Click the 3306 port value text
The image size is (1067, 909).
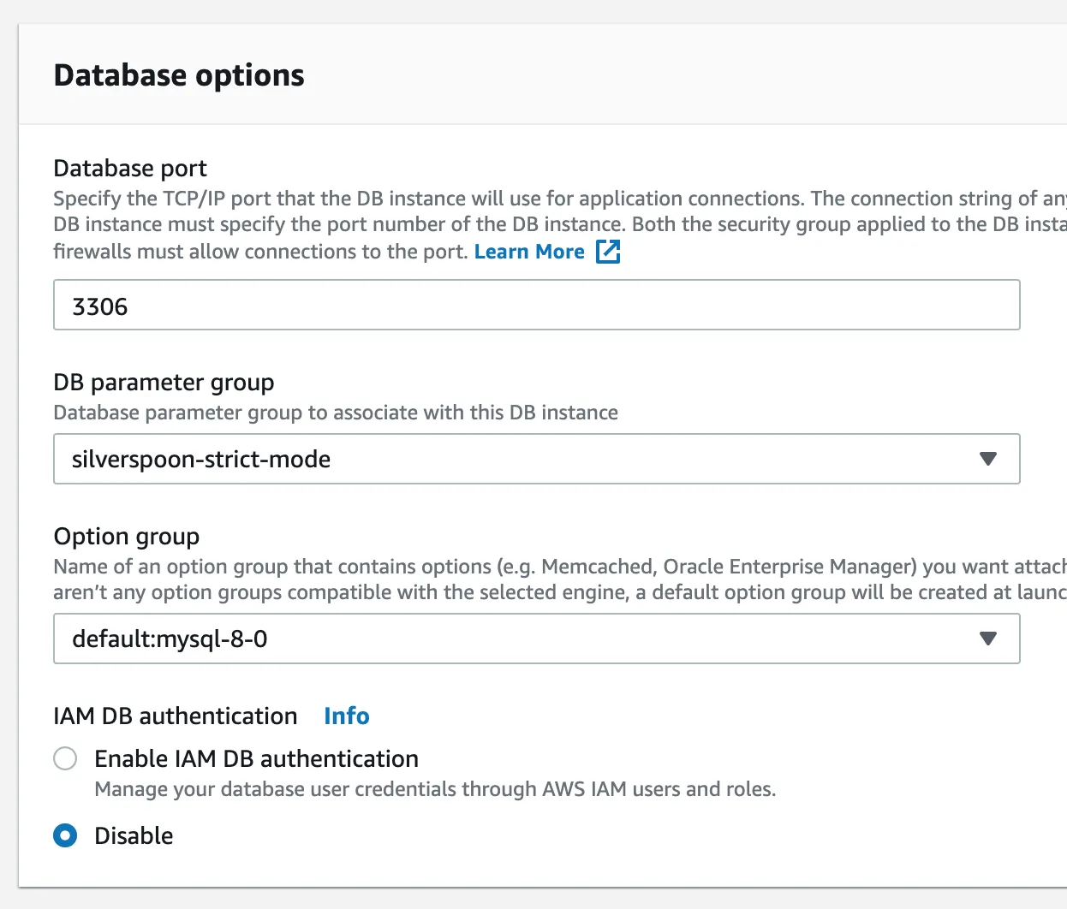pyautogui.click(x=100, y=306)
